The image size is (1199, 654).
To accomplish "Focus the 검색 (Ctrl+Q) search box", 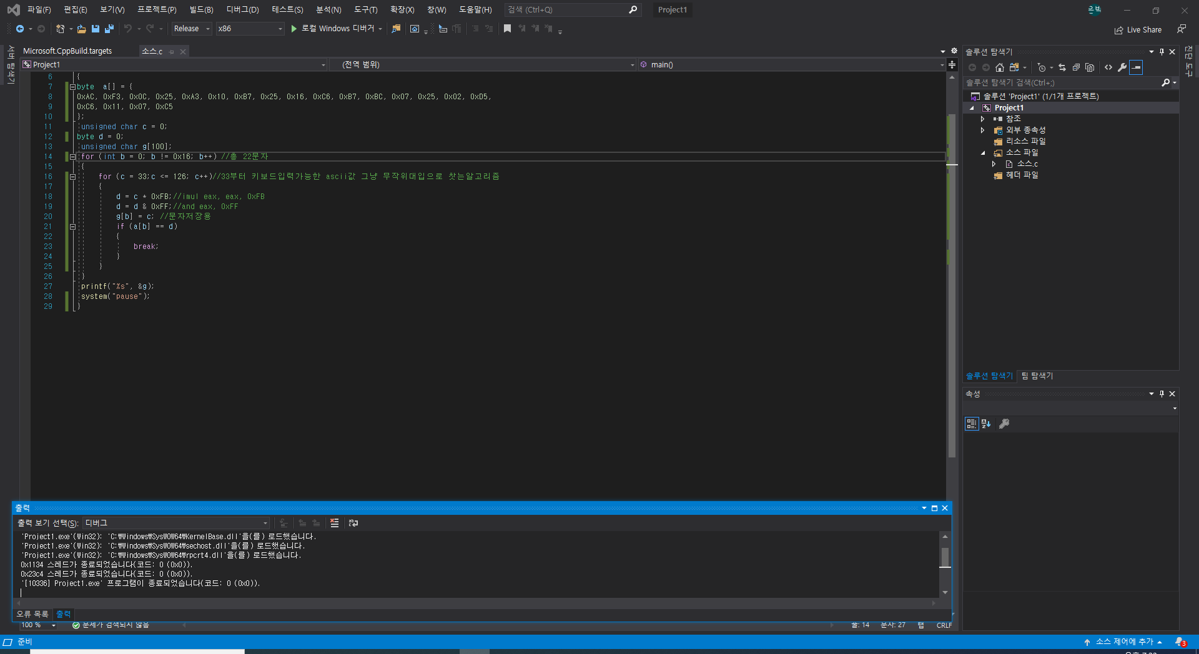I will pyautogui.click(x=572, y=10).
